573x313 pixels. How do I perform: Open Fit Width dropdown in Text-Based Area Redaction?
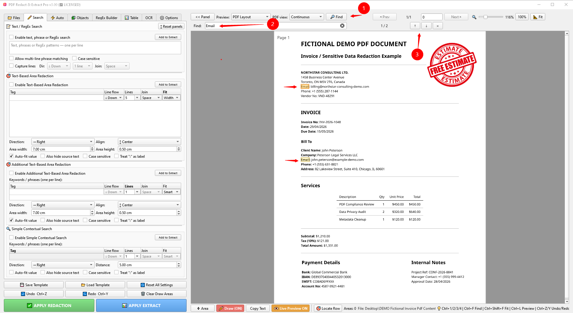coord(172,98)
